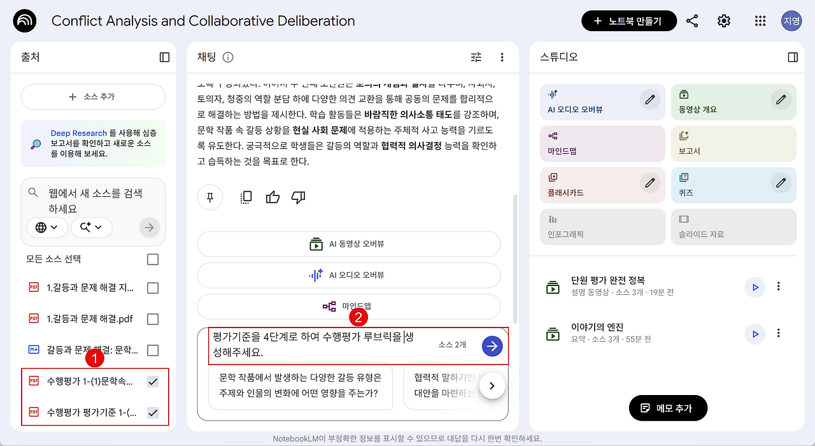Click Deep Research link in banner
This screenshot has width=815, height=446.
(x=78, y=133)
